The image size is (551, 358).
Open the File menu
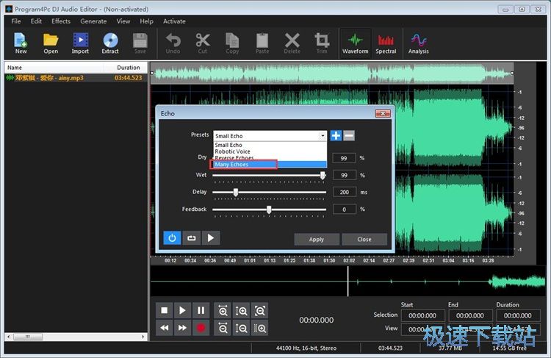coord(16,21)
